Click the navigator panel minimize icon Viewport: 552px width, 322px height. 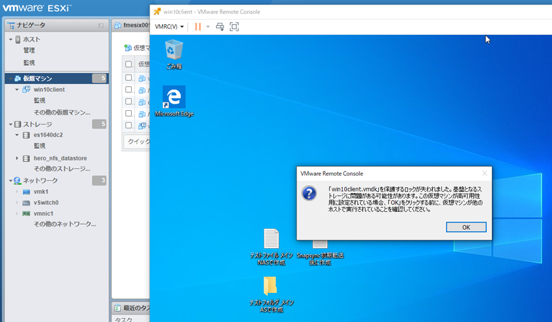101,25
